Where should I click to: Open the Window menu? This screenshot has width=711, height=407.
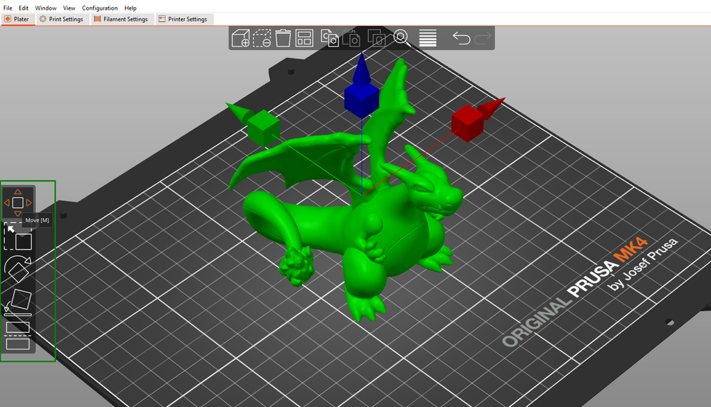[x=45, y=8]
